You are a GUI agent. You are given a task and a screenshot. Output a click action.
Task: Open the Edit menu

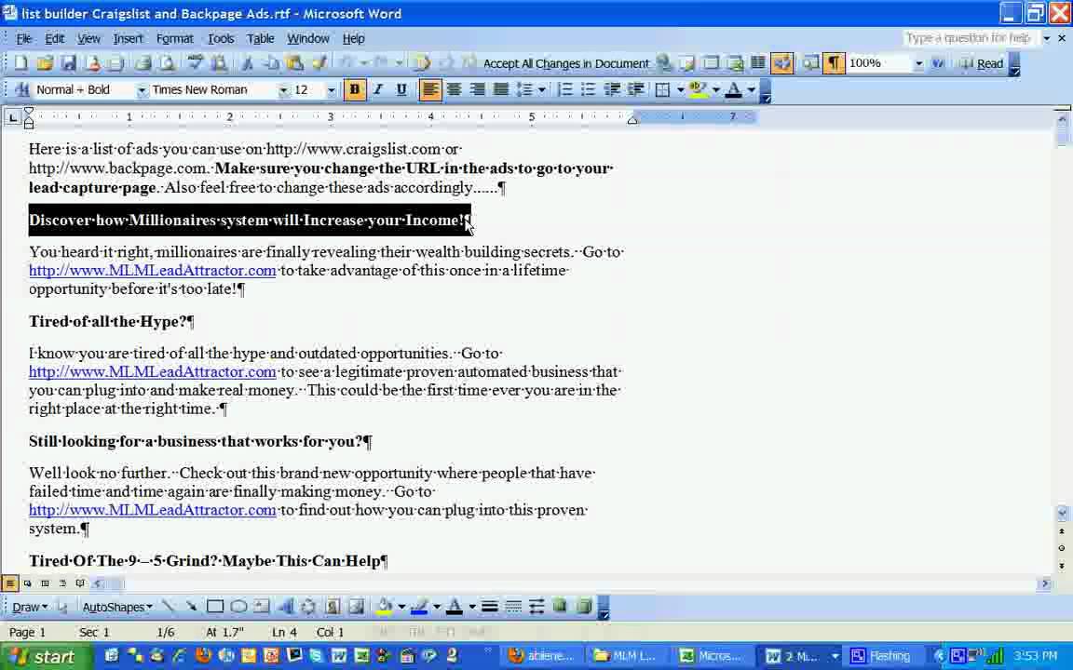point(55,38)
